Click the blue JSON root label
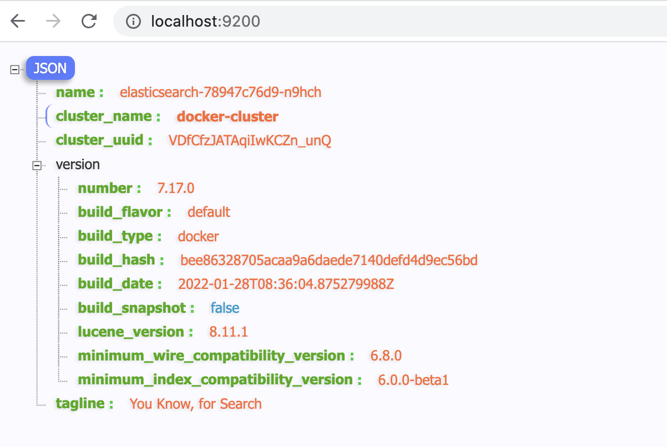 tap(50, 69)
